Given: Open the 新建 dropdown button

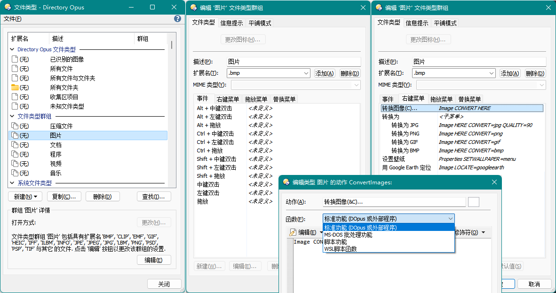Looking at the screenshot, I should (x=25, y=197).
